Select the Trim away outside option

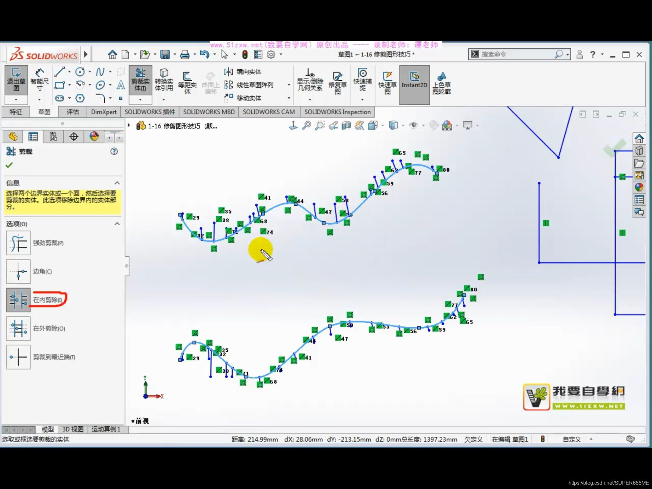18,329
